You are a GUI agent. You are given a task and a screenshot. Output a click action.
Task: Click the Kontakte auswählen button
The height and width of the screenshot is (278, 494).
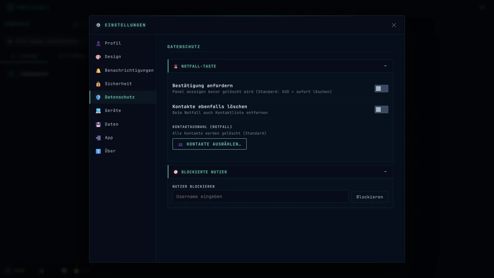pyautogui.click(x=209, y=144)
